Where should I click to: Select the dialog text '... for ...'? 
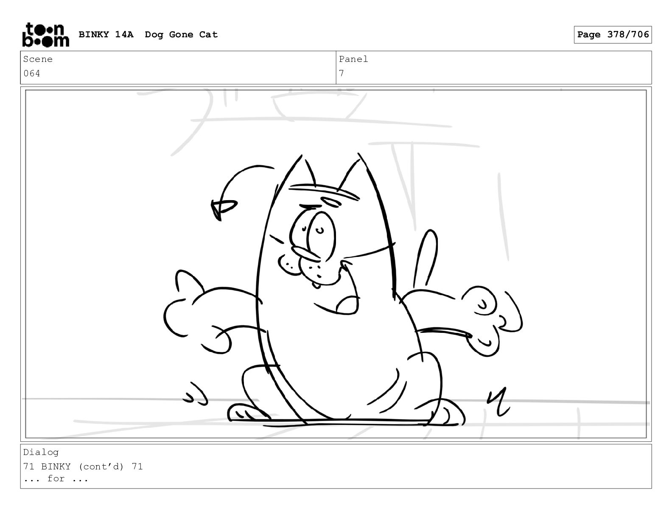[56, 479]
